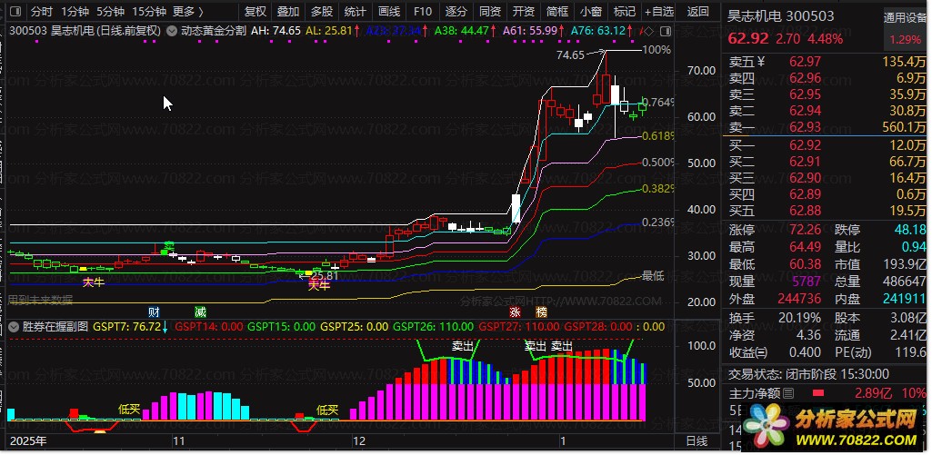This screenshot has height=455, width=932.
Task: Click stock title 昊志机电 300503
Action: click(780, 16)
